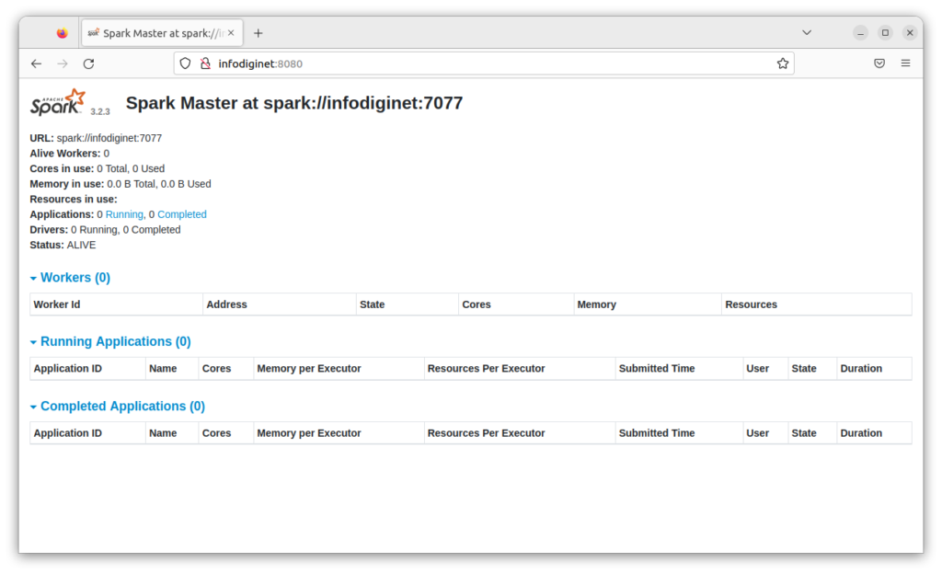Click the Status: ALIVE text

[63, 245]
